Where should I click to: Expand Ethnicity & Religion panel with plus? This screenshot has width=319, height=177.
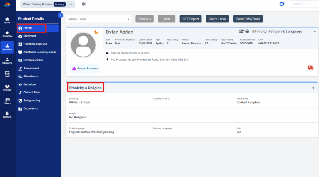pyautogui.click(x=313, y=88)
